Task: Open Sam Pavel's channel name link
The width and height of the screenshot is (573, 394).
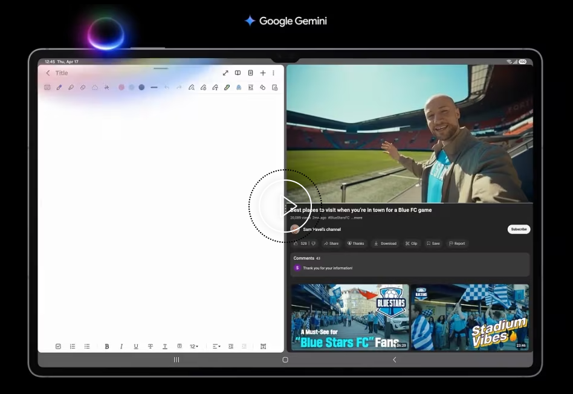Action: (x=322, y=229)
